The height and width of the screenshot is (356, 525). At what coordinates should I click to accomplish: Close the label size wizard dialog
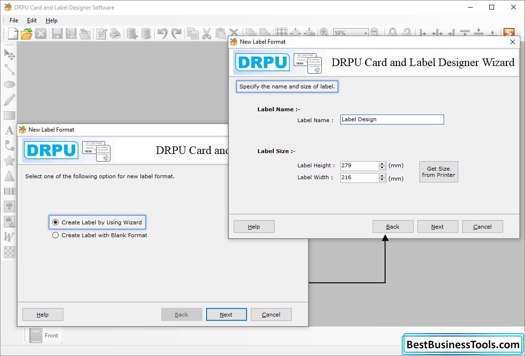(x=513, y=42)
